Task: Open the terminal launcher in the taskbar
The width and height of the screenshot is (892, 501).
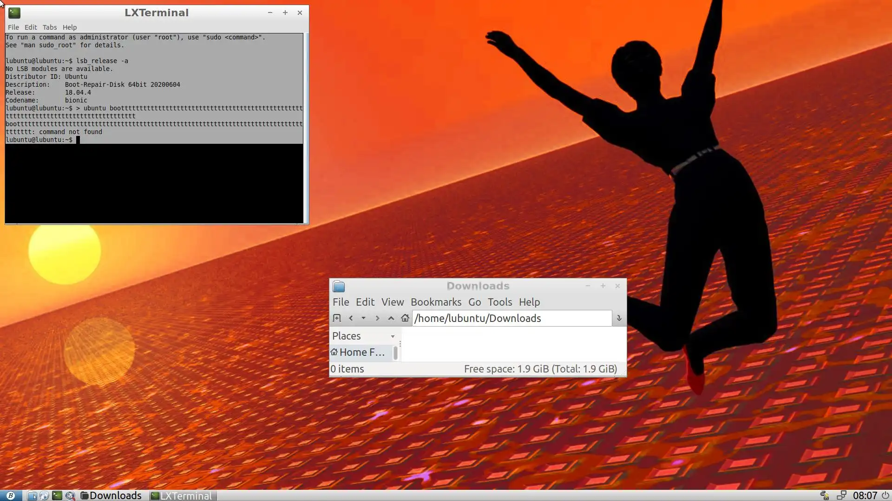Action: click(x=57, y=495)
